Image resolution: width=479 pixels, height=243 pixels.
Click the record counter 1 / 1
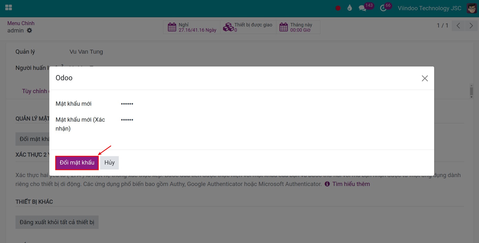[443, 26]
